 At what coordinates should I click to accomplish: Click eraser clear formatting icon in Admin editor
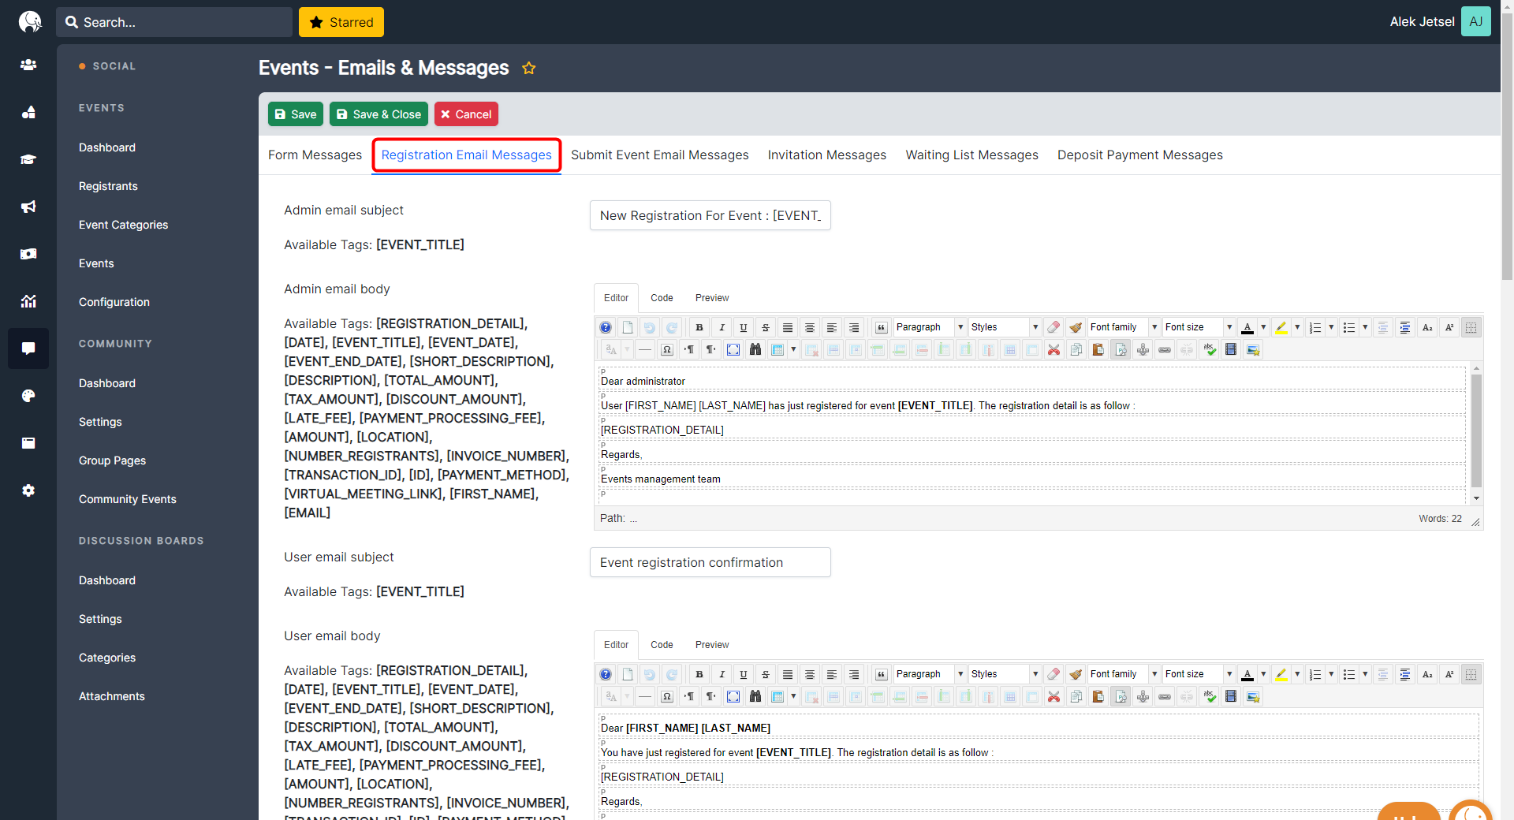tap(1053, 327)
